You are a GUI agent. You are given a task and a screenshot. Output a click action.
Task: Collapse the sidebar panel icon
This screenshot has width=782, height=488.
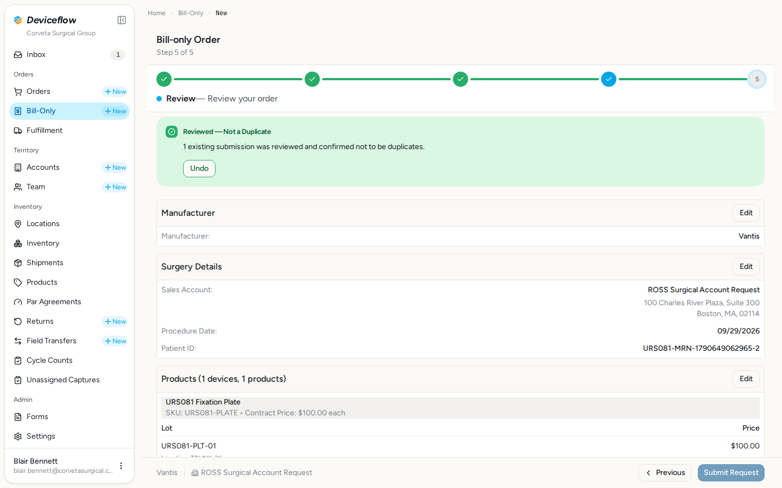pos(122,20)
